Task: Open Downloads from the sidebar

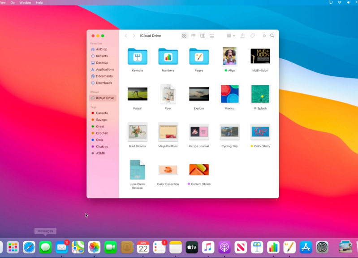Action: [104, 83]
